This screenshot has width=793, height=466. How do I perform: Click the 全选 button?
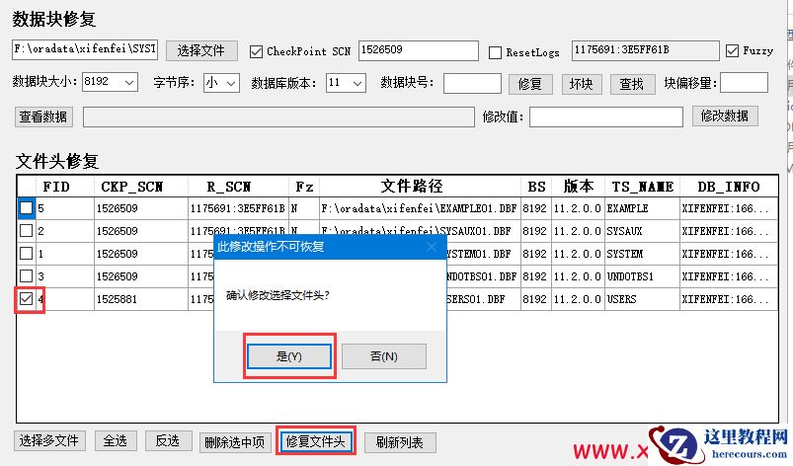116,440
